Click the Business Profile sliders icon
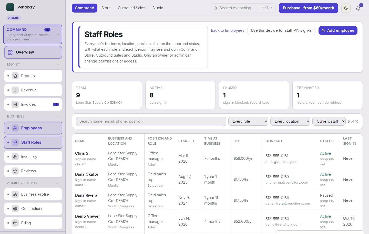Viewport: 369px width, 234px height. [15, 194]
